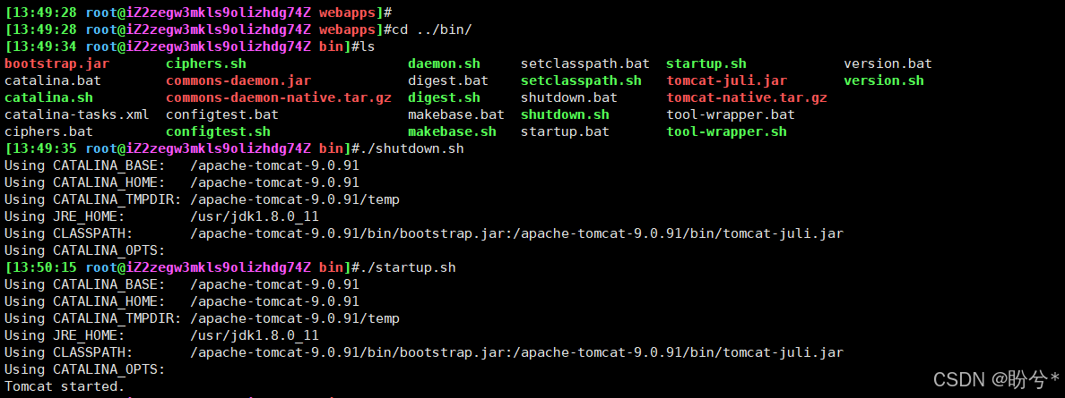The image size is (1065, 398).
Task: Click the green configtest.sh entry
Action: 218,131
